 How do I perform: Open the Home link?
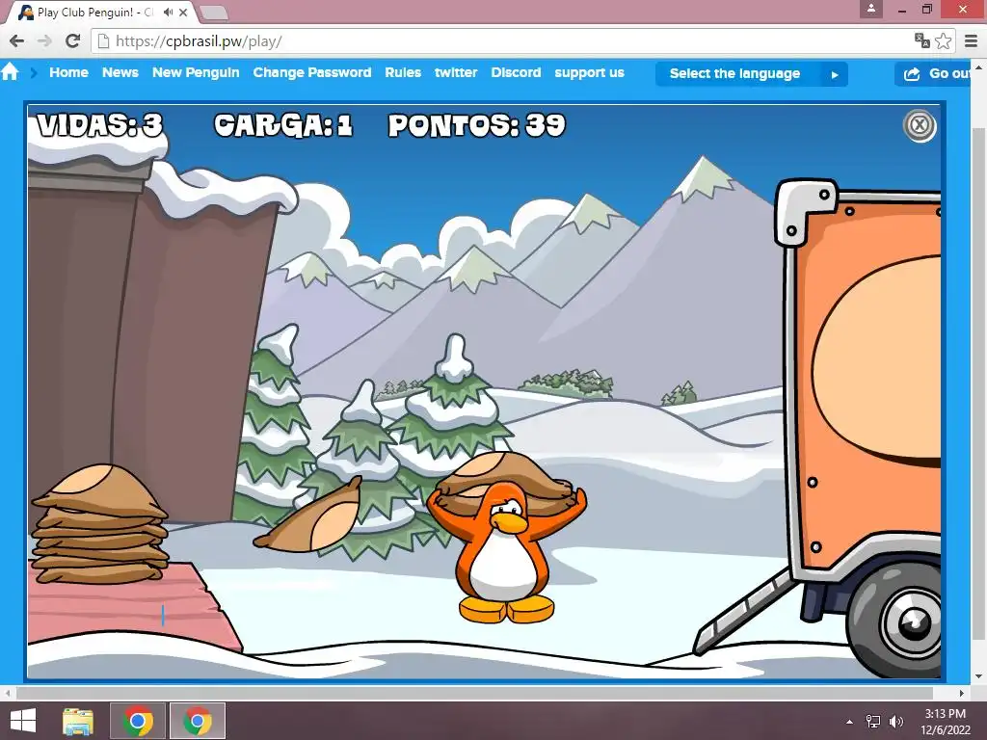pos(68,72)
